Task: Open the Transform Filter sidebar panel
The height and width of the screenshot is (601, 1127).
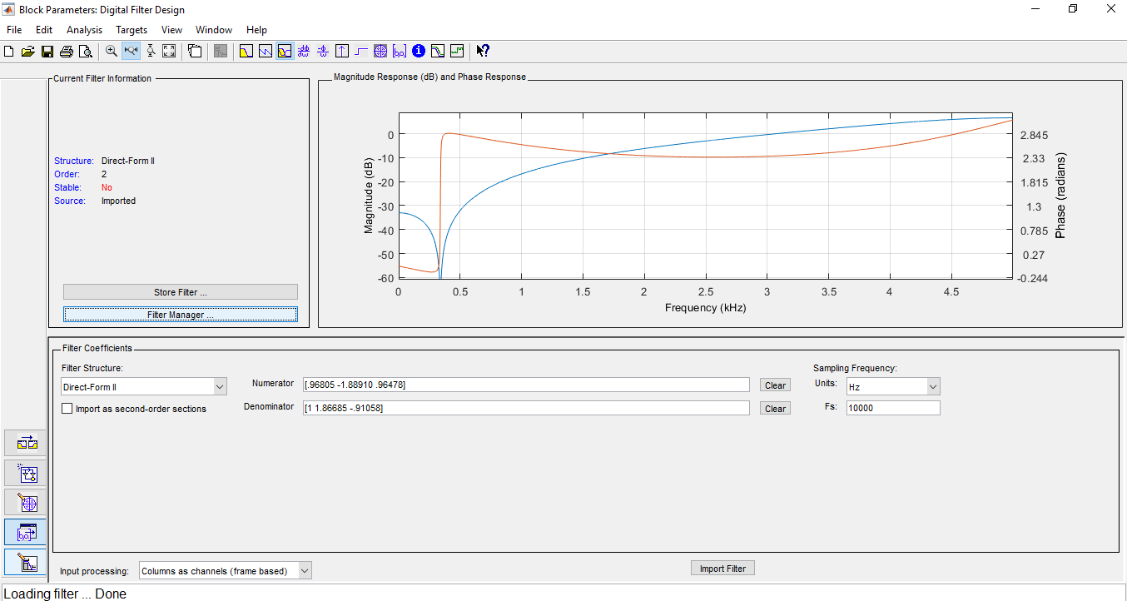Action: click(x=26, y=443)
